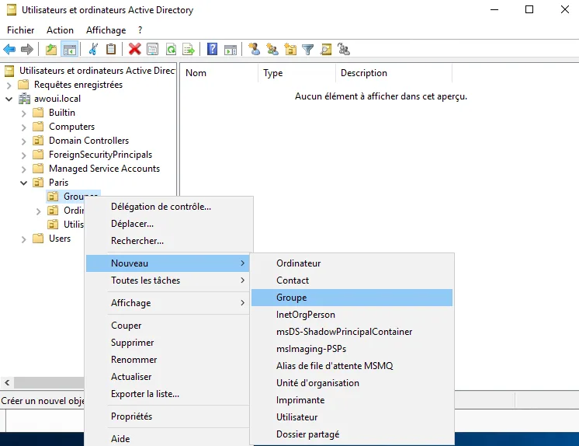
Task: Click the Domain Controllers folder icon
Action: pyautogui.click(x=38, y=141)
